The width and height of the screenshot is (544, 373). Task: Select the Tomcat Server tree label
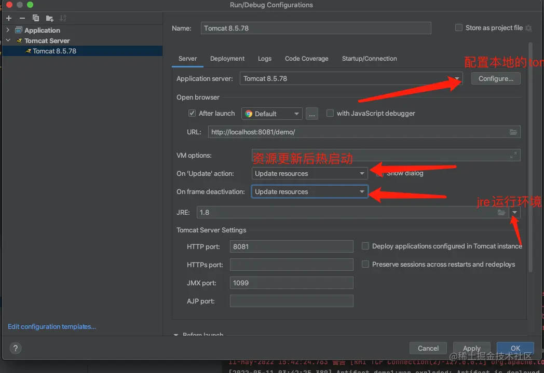(x=47, y=40)
